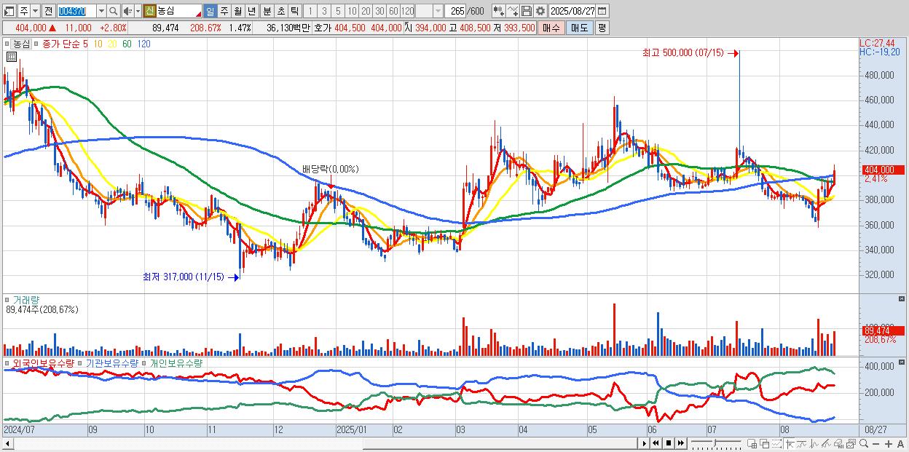This screenshot has width=909, height=452.
Task: Click the minus zoom-out icon in bottom toolbar
Action: pyautogui.click(x=875, y=444)
